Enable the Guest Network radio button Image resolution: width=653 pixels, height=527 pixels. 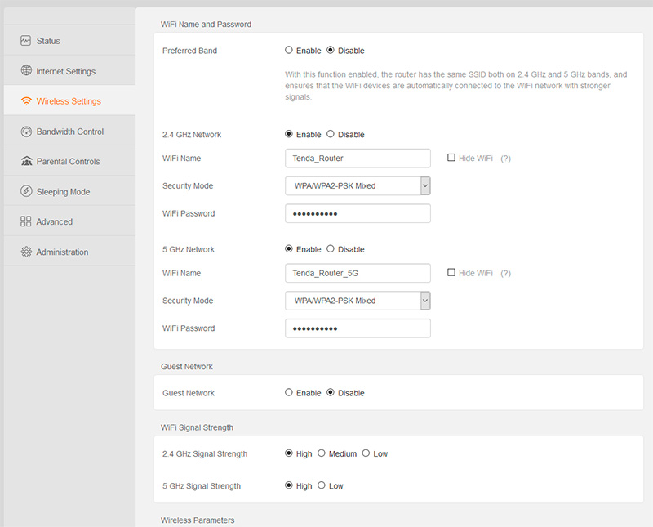(289, 393)
